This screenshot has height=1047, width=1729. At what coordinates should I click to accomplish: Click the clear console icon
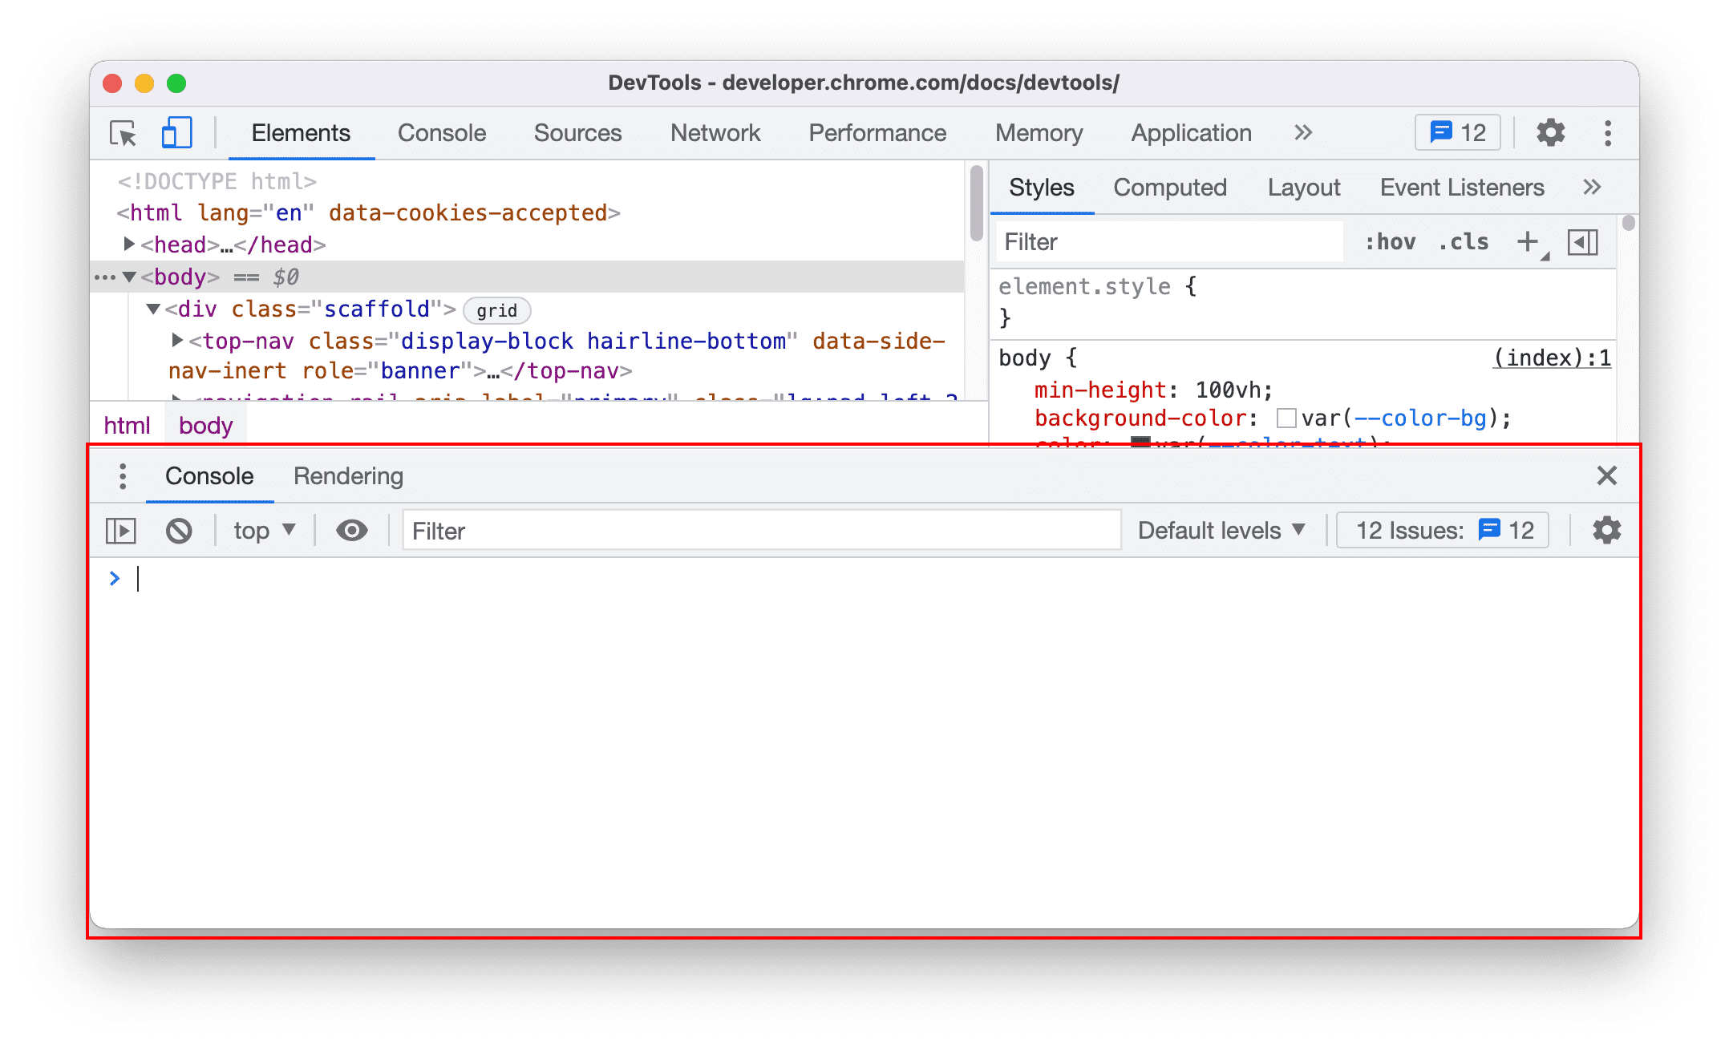[179, 531]
